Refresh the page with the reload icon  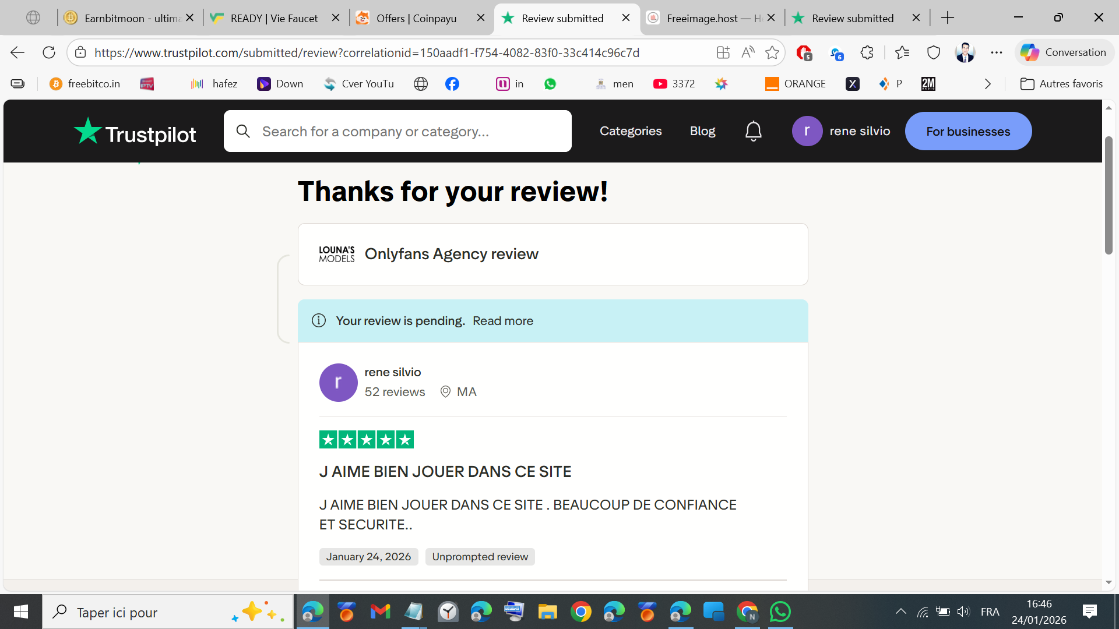(49, 52)
